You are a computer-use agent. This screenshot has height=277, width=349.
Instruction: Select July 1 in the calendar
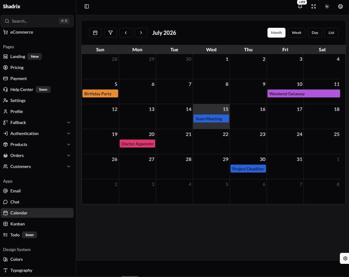coord(211,67)
